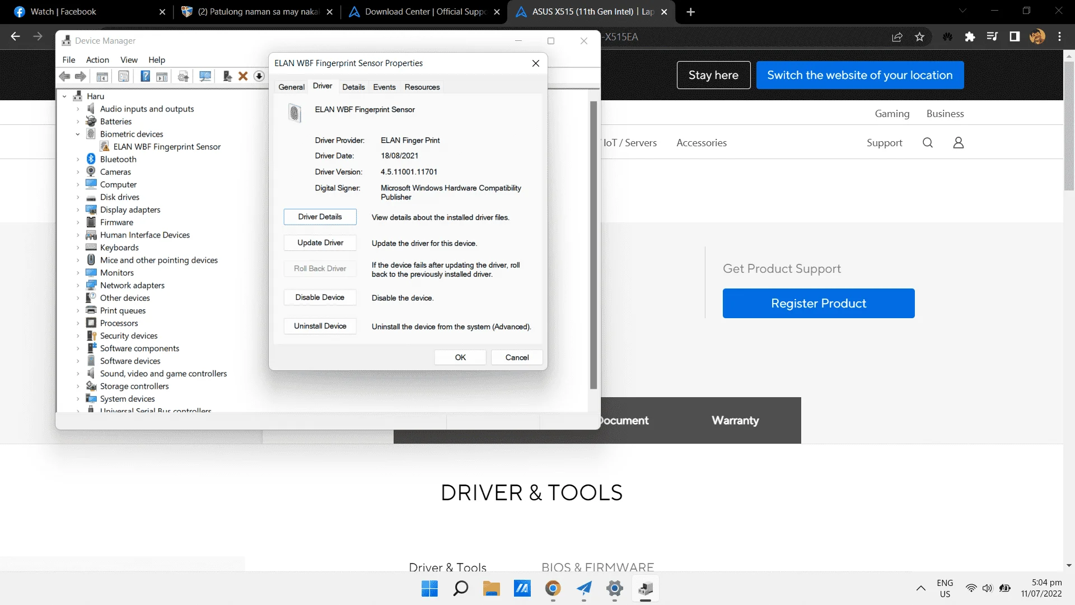Click the blue Help question-mark toolbar icon
1075x605 pixels.
pyautogui.click(x=145, y=76)
